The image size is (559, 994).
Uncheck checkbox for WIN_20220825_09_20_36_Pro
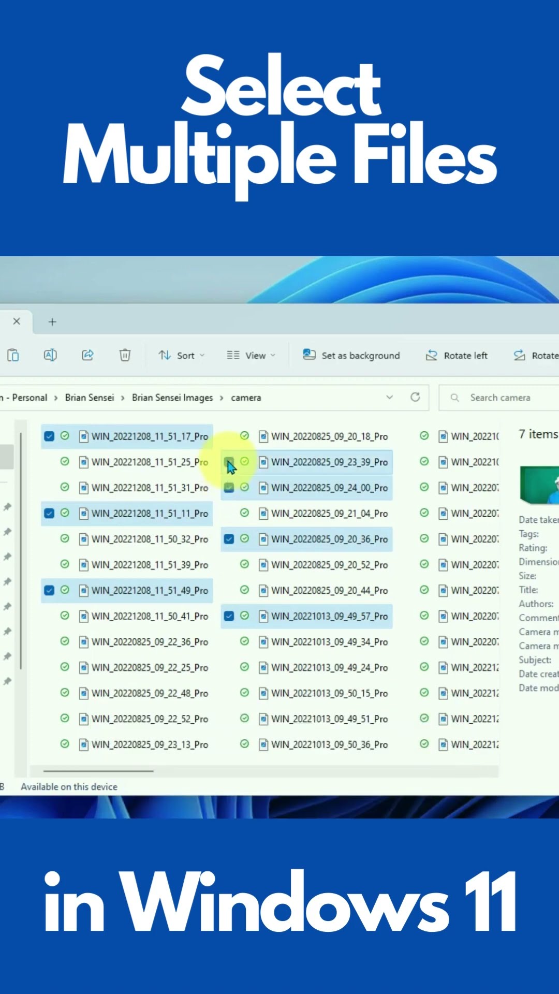coord(229,539)
